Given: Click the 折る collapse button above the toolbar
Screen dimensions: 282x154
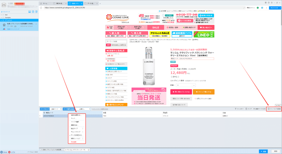Looking at the screenshot, I should click(x=278, y=105).
